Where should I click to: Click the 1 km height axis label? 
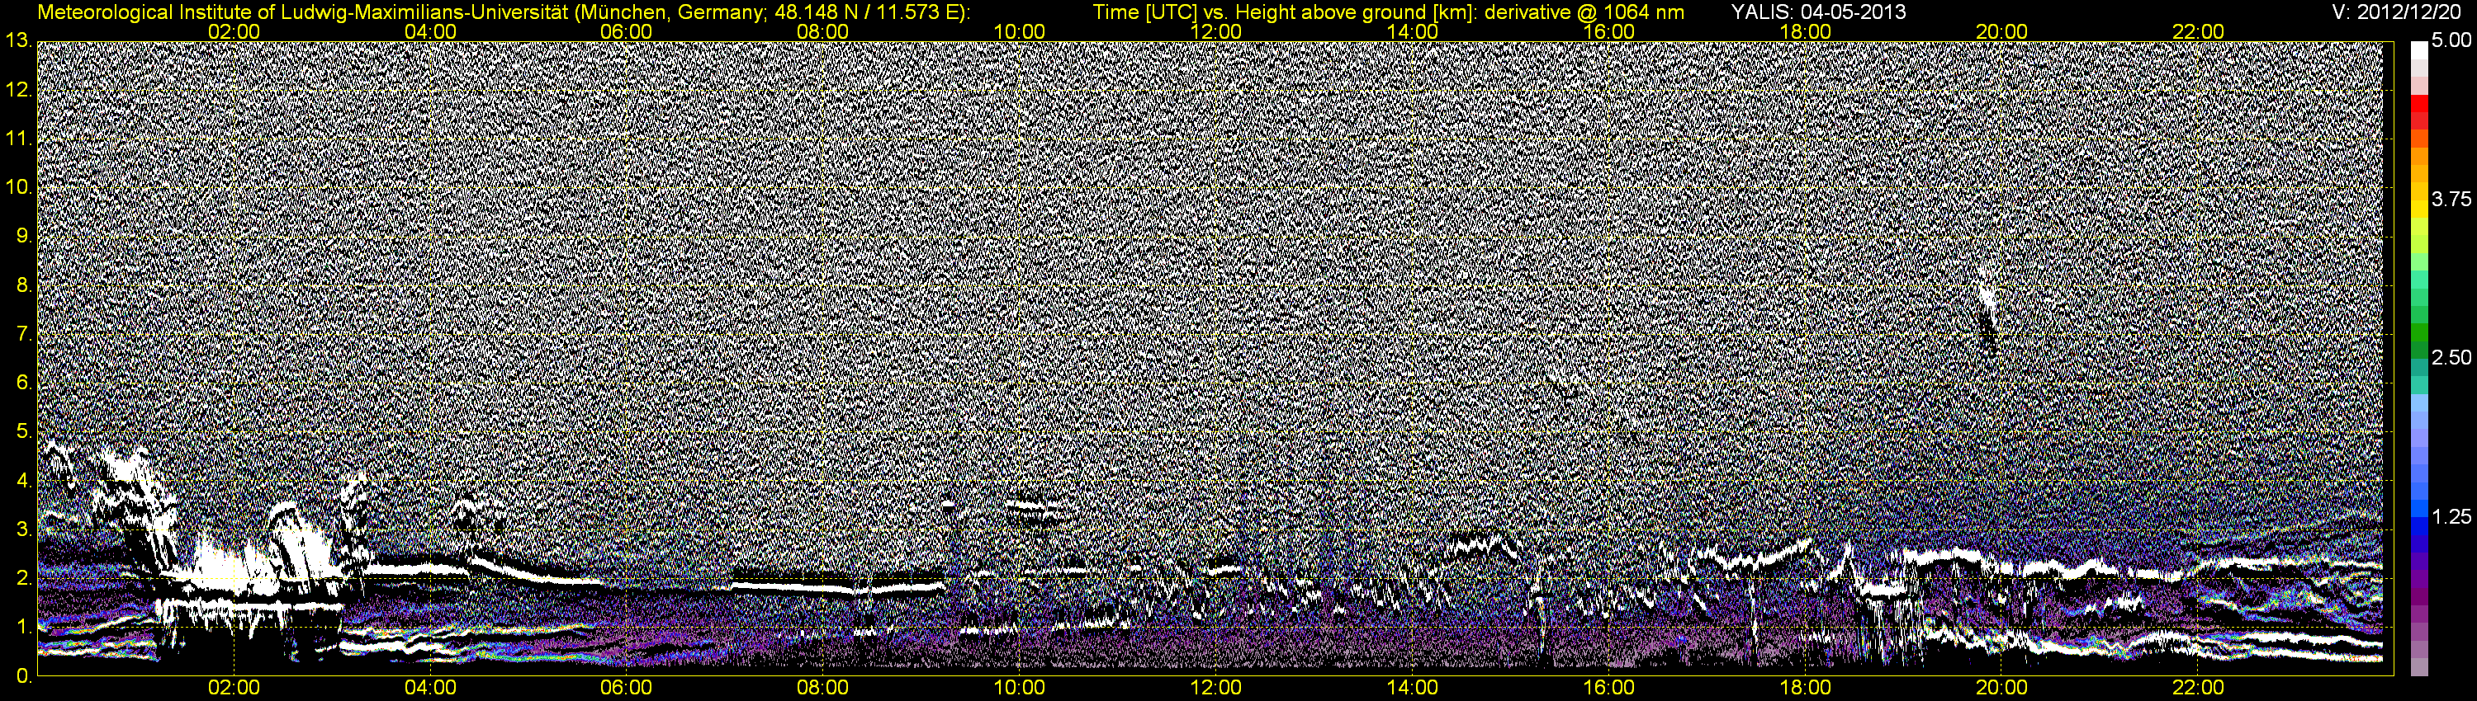pos(23,628)
